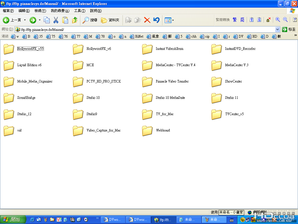Viewport: 298px width, 224px height.
Task: Click the Move To folder icon
Action: coord(128,20)
